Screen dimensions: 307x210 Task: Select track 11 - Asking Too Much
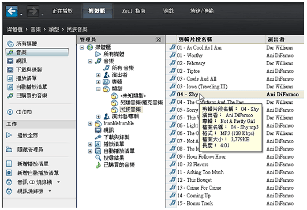[x=200, y=172]
